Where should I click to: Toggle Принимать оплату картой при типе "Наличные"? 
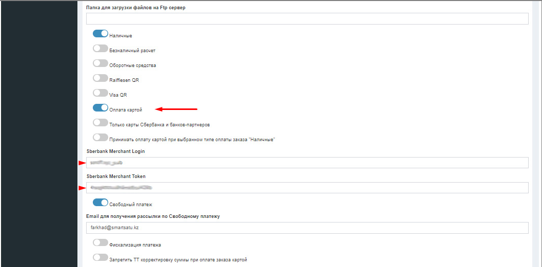pos(101,138)
